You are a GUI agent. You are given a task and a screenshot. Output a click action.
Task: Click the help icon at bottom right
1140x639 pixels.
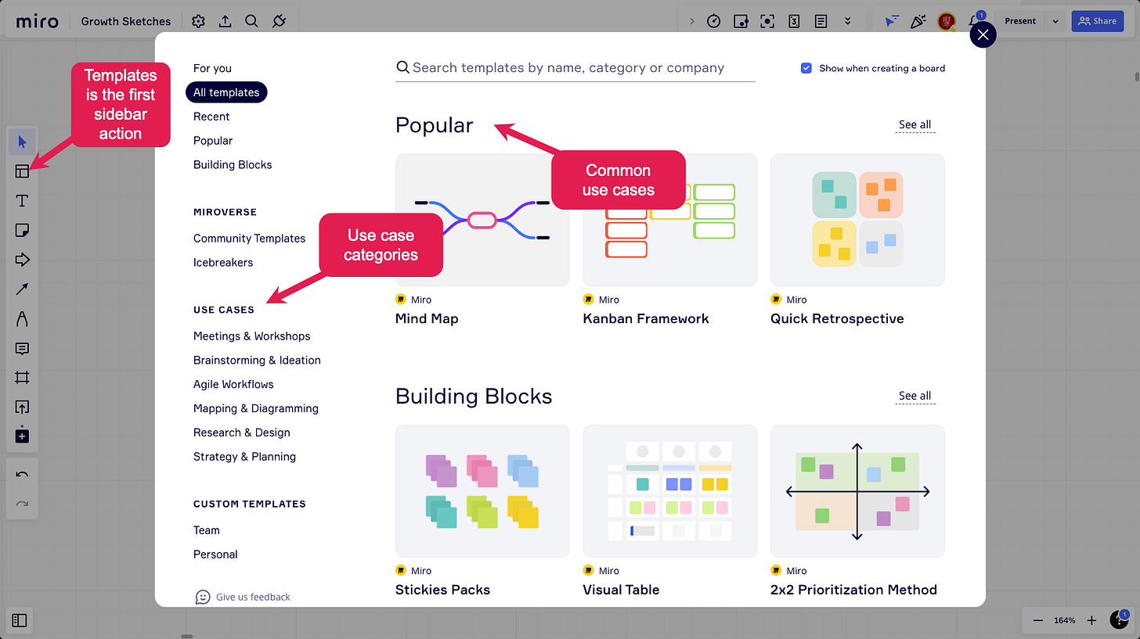point(1119,619)
